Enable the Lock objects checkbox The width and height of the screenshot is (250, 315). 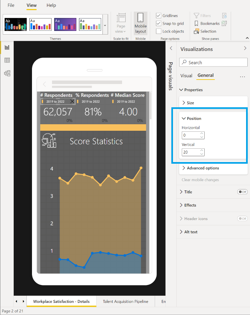coord(159,31)
